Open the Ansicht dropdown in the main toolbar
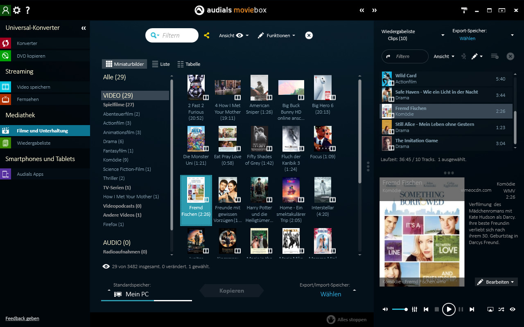524x327 pixels. 234,36
